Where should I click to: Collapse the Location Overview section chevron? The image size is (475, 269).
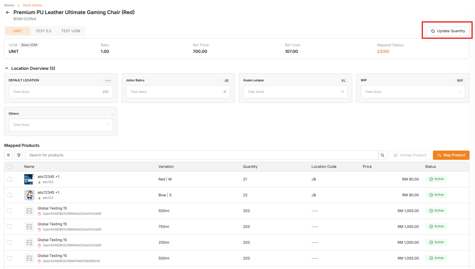click(7, 68)
